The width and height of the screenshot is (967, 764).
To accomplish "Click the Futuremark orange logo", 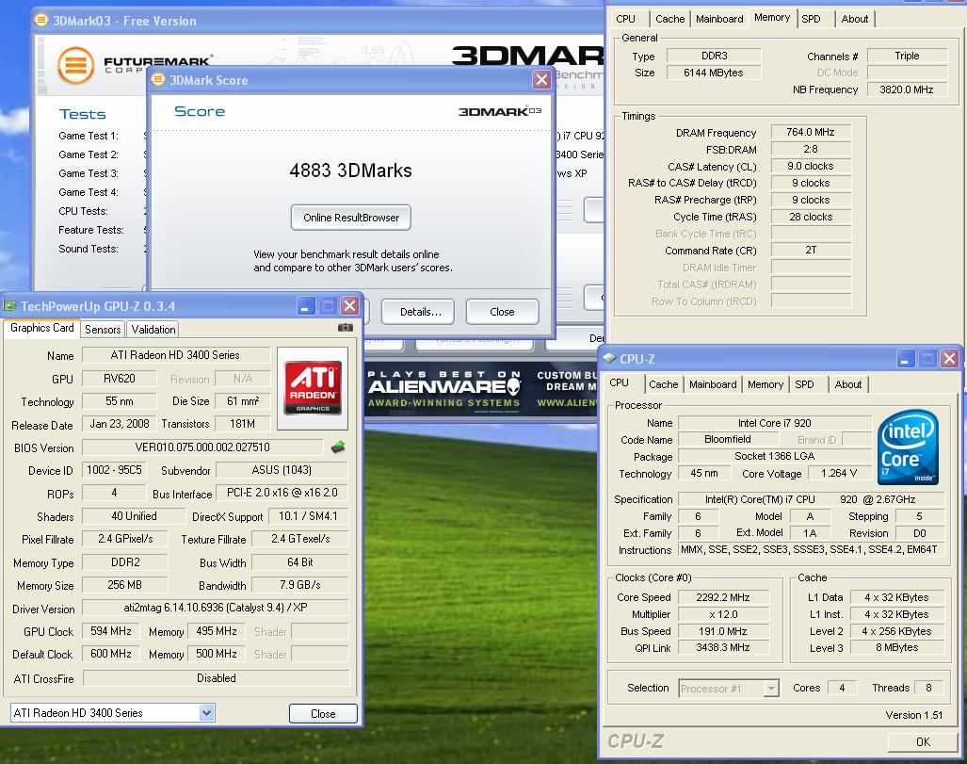I will pos(76,65).
